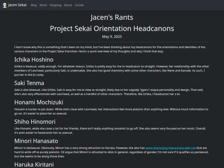The width and height of the screenshot is (224, 168).
Task: Open the About page
Action: 68,5
